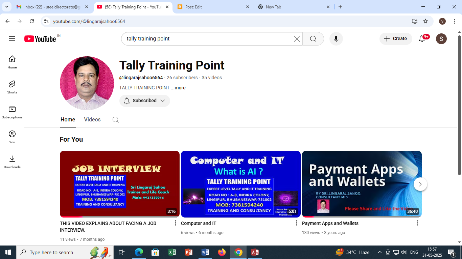This screenshot has height=259, width=462.
Task: Switch to the New Tab browser tab
Action: coord(294,7)
